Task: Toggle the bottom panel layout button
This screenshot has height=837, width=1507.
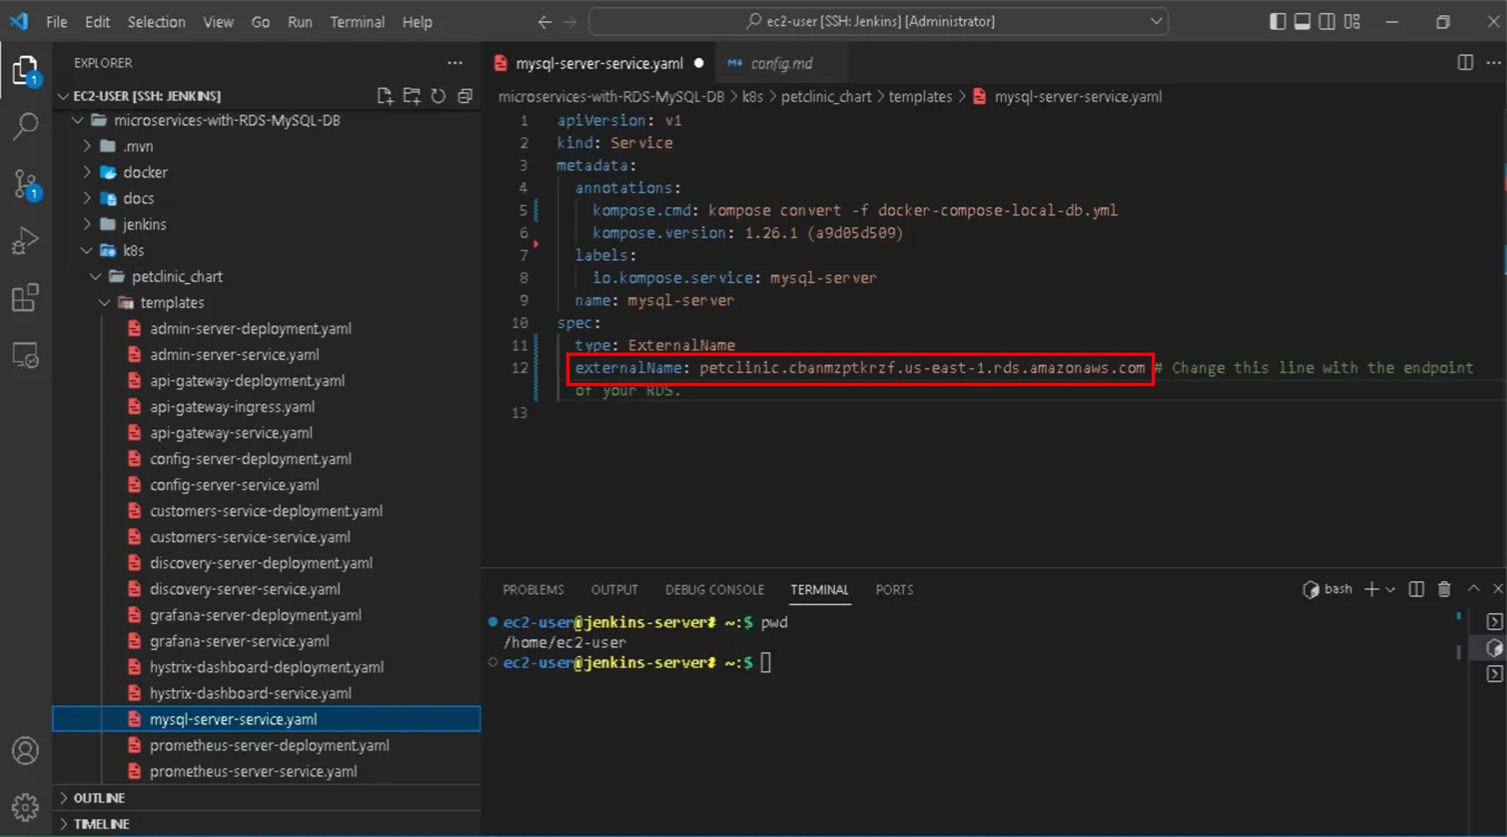Action: [x=1302, y=22]
